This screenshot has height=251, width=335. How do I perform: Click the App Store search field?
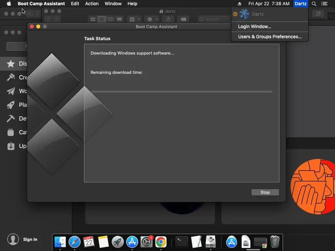pos(17,46)
